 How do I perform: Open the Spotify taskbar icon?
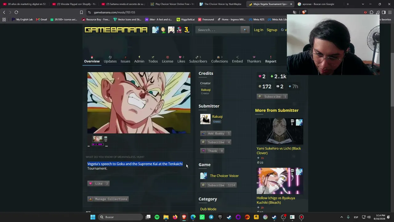[x=157, y=217]
